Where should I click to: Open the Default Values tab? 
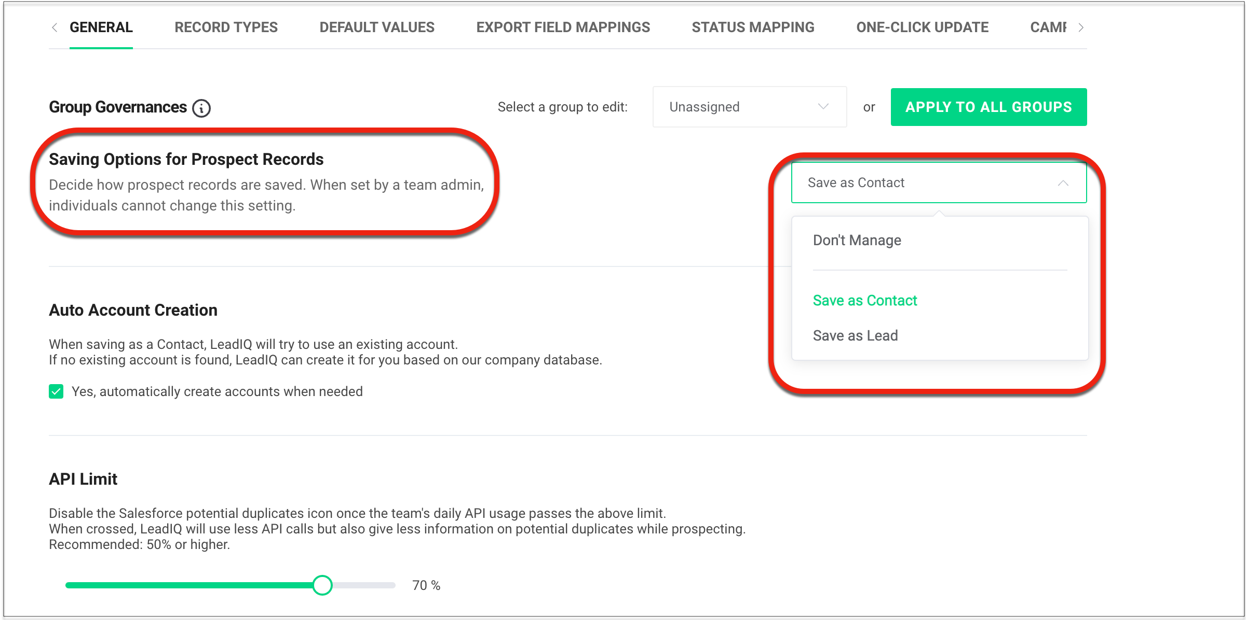coord(377,27)
